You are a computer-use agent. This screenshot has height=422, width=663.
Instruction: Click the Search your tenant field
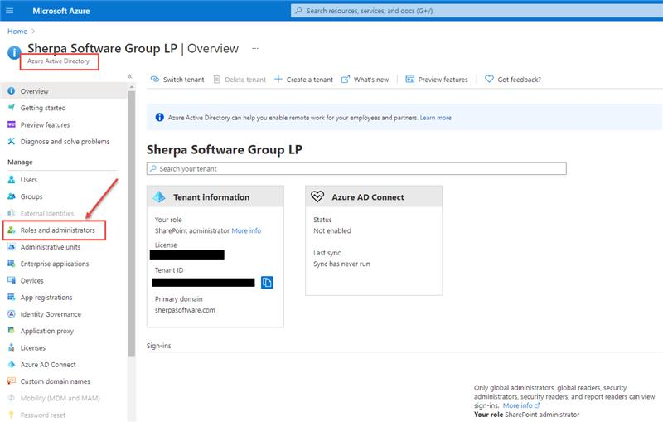356,169
